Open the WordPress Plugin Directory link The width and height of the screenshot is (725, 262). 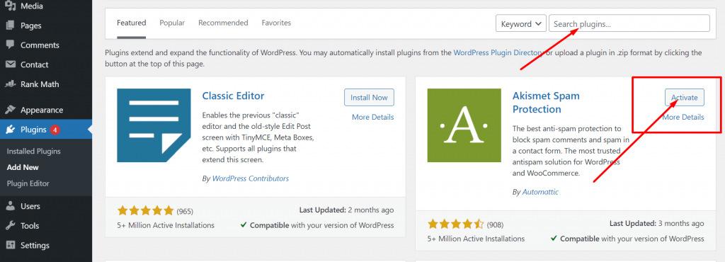coord(498,52)
